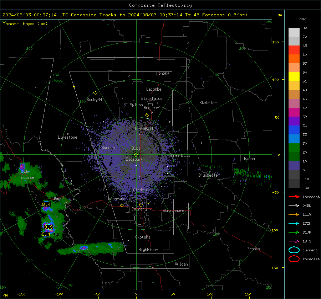The width and height of the screenshot is (321, 299).
Task: Select the light gray 80 dBZ swatch
Action: pyautogui.click(x=294, y=32)
